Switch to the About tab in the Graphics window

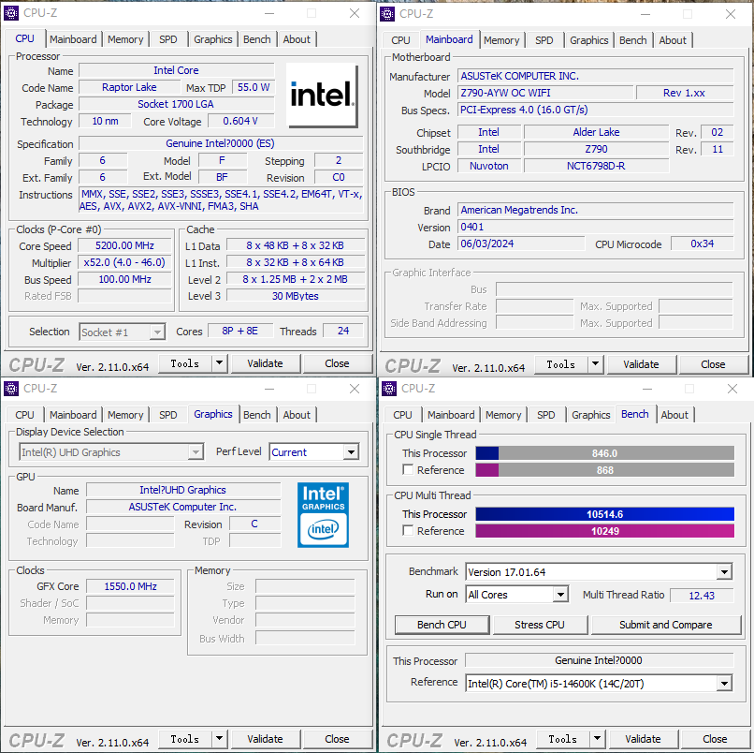pyautogui.click(x=297, y=415)
